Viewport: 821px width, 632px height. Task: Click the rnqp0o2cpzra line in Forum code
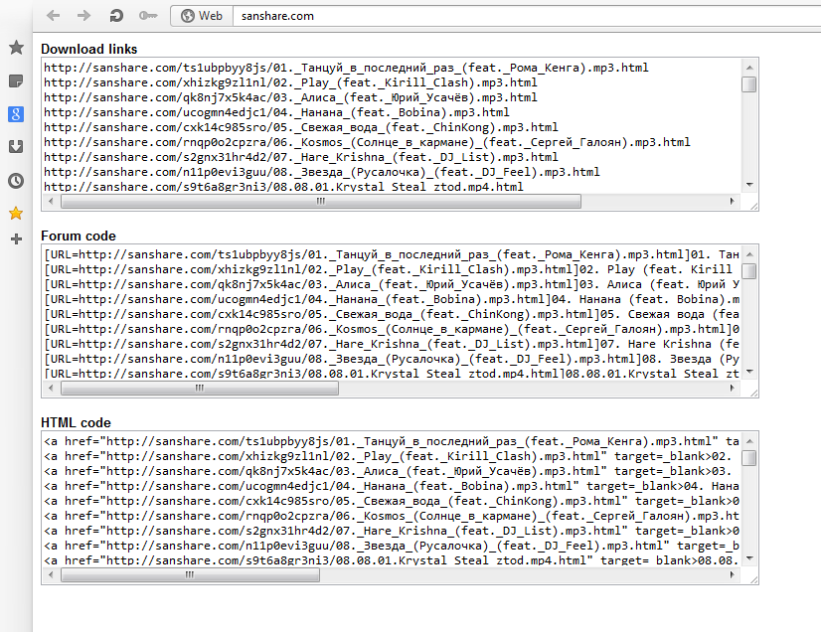click(x=392, y=329)
